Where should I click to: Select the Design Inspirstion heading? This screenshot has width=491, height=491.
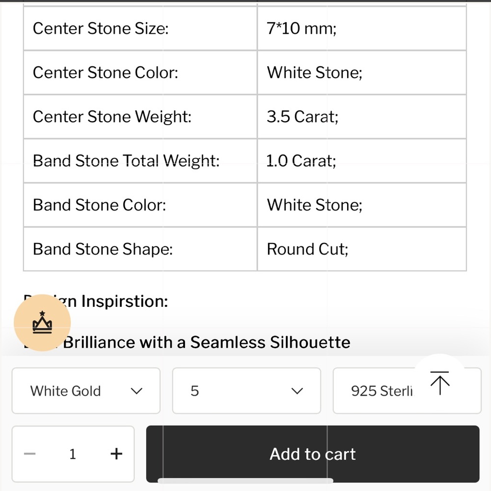click(x=96, y=301)
